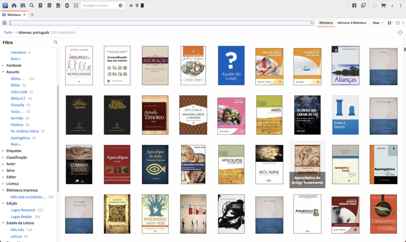406x242 pixels.
Task: Click the filter sidebar scrollbar
Action: (58, 138)
